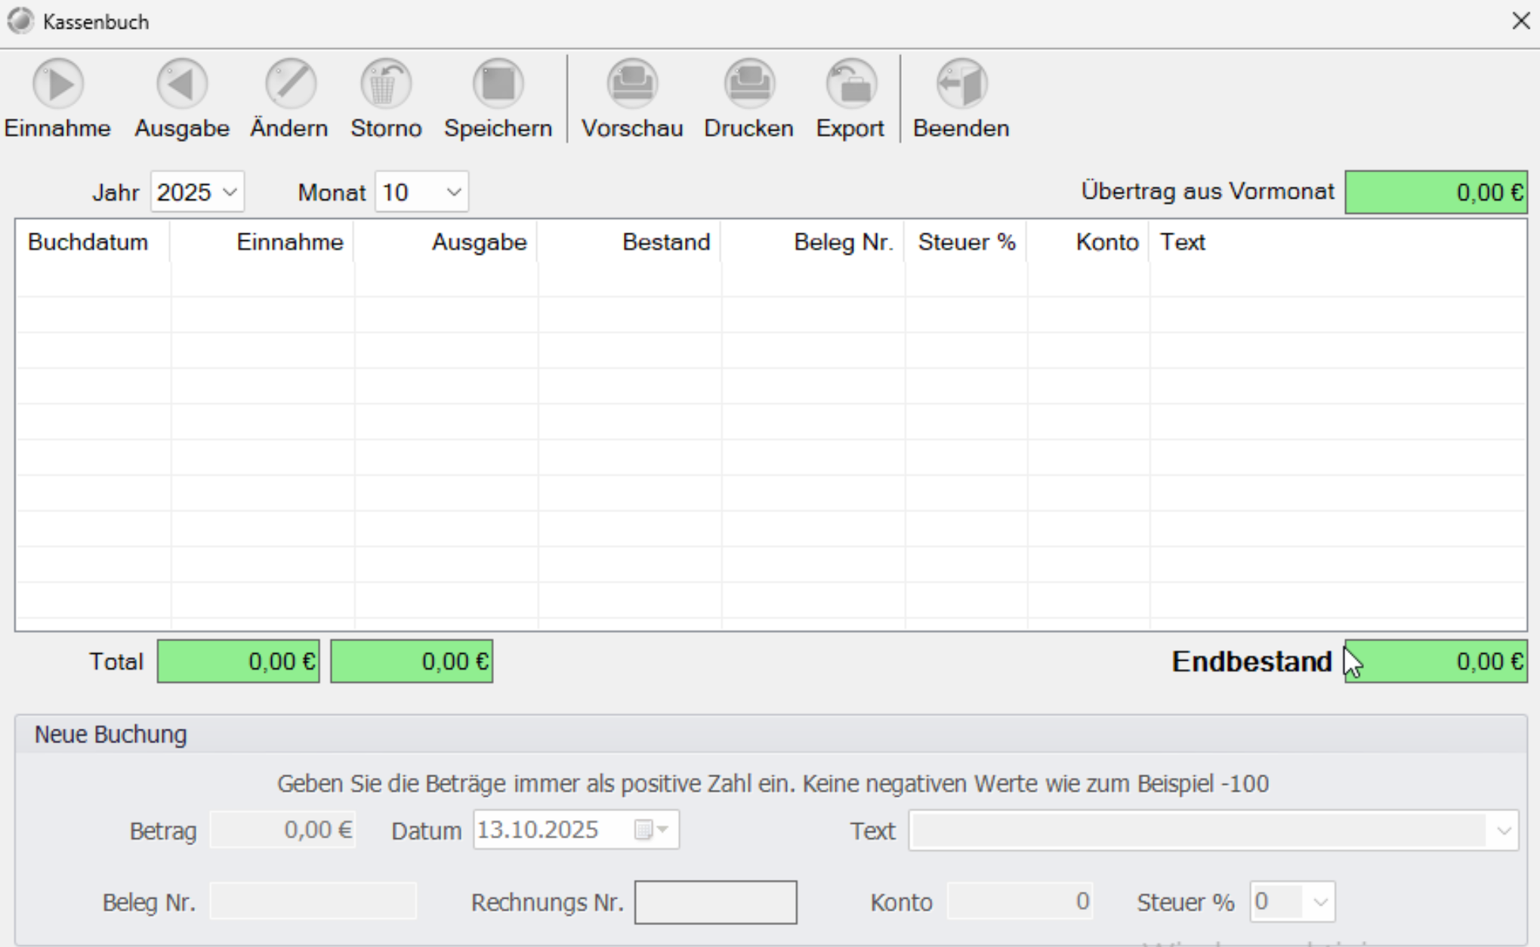The width and height of the screenshot is (1540, 947).
Task: Click the Konto column header
Action: tap(1088, 242)
